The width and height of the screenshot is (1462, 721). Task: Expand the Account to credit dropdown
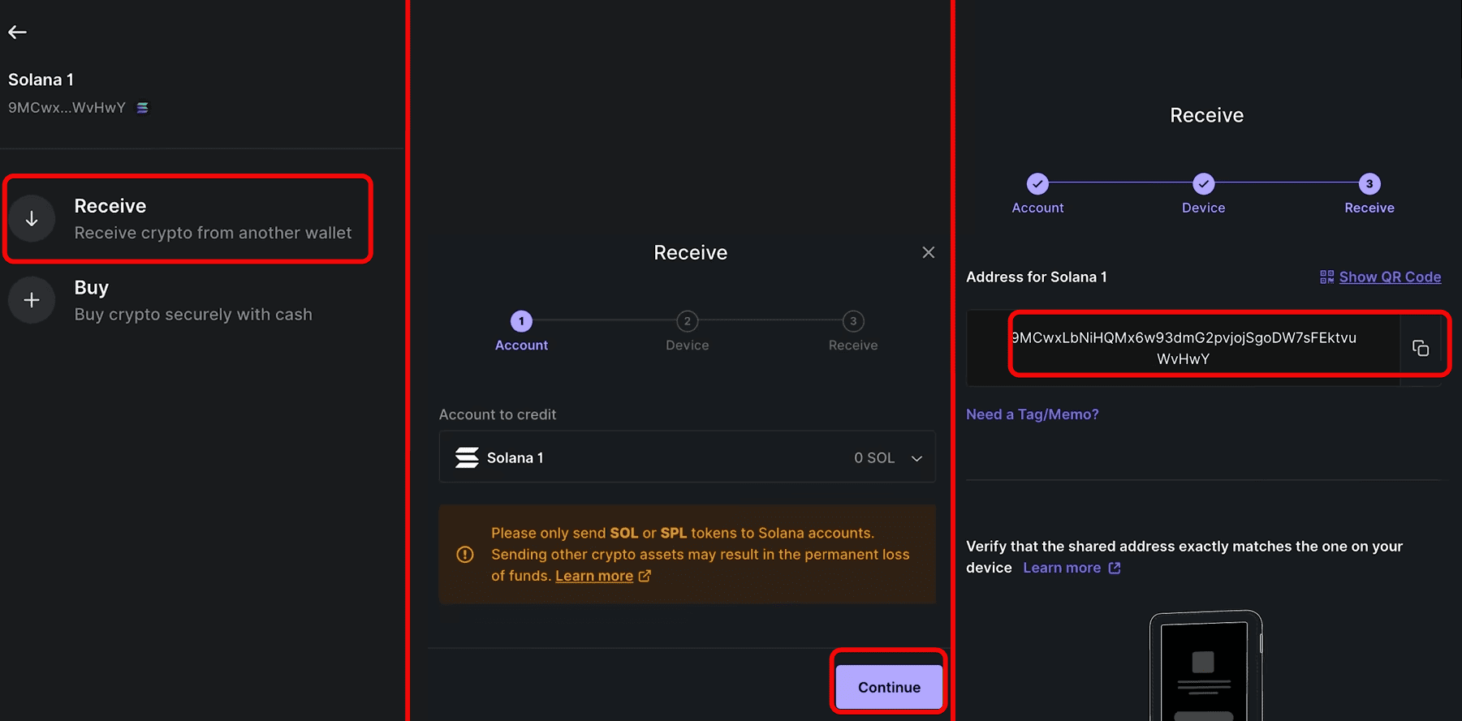pyautogui.click(x=916, y=458)
